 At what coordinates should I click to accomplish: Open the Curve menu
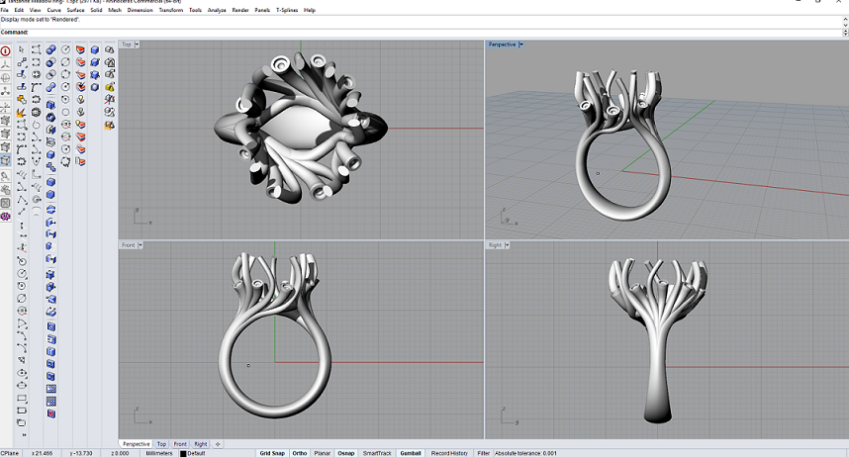(54, 10)
